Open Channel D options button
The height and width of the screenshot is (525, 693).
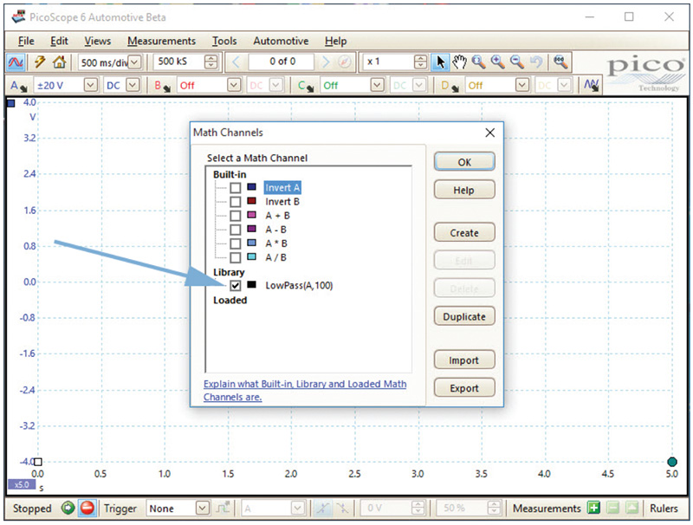(450, 86)
